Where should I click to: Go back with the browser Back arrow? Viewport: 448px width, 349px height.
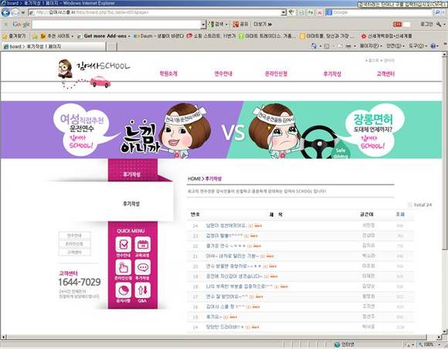point(5,12)
